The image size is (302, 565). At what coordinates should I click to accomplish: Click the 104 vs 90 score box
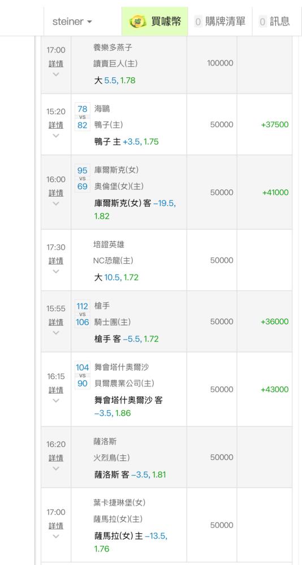tap(82, 376)
